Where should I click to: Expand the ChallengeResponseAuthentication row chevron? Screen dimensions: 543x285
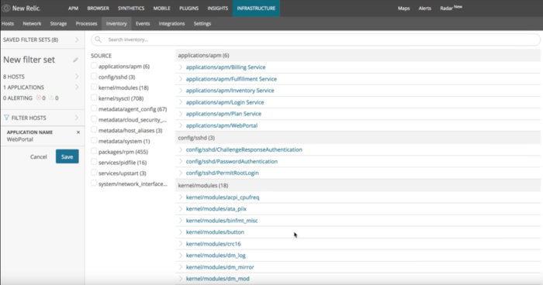[181, 149]
